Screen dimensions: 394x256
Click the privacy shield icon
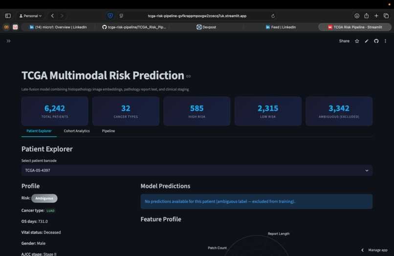110,16
